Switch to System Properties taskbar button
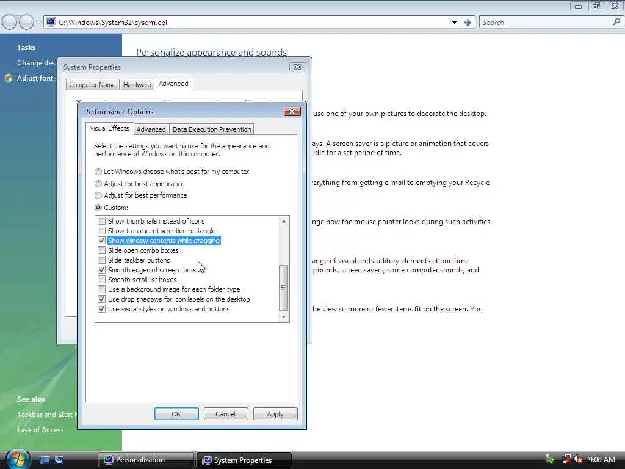Viewport: 625px width, 469px height. 244,460
